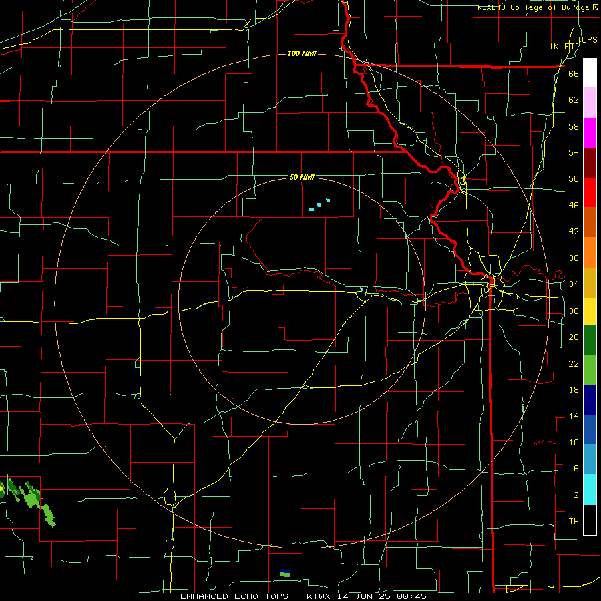Click the 38 value on the legend scale

pyautogui.click(x=574, y=258)
